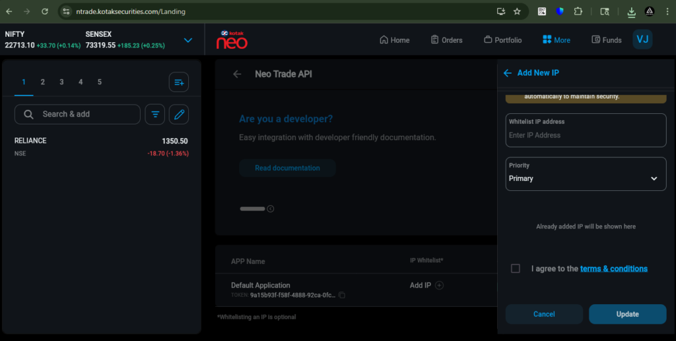Open the VJ profile avatar
Image resolution: width=676 pixels, height=341 pixels.
coord(642,39)
